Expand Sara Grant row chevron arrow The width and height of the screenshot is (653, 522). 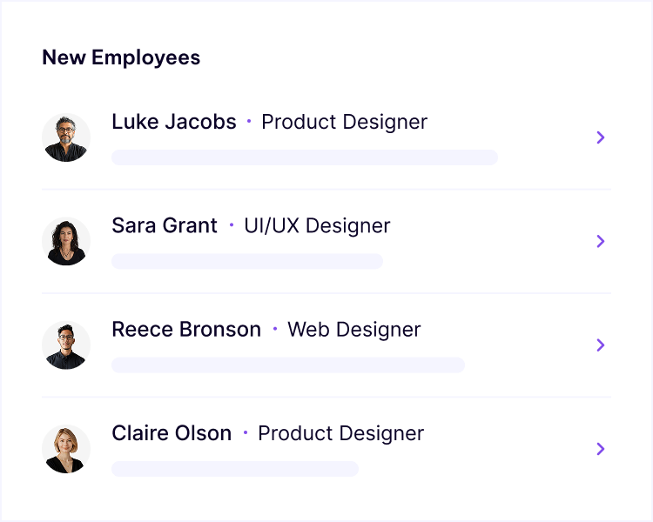pos(600,241)
